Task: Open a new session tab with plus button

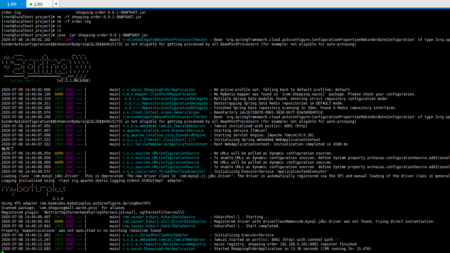Action: tap(56, 4)
